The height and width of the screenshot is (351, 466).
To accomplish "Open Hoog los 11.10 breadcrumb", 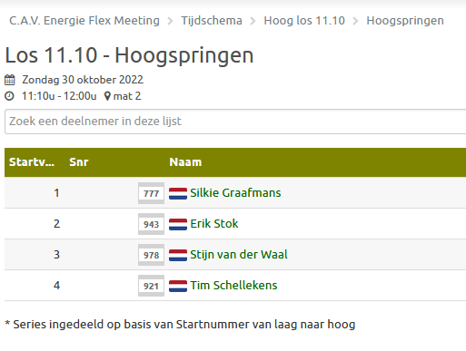I will point(304,21).
